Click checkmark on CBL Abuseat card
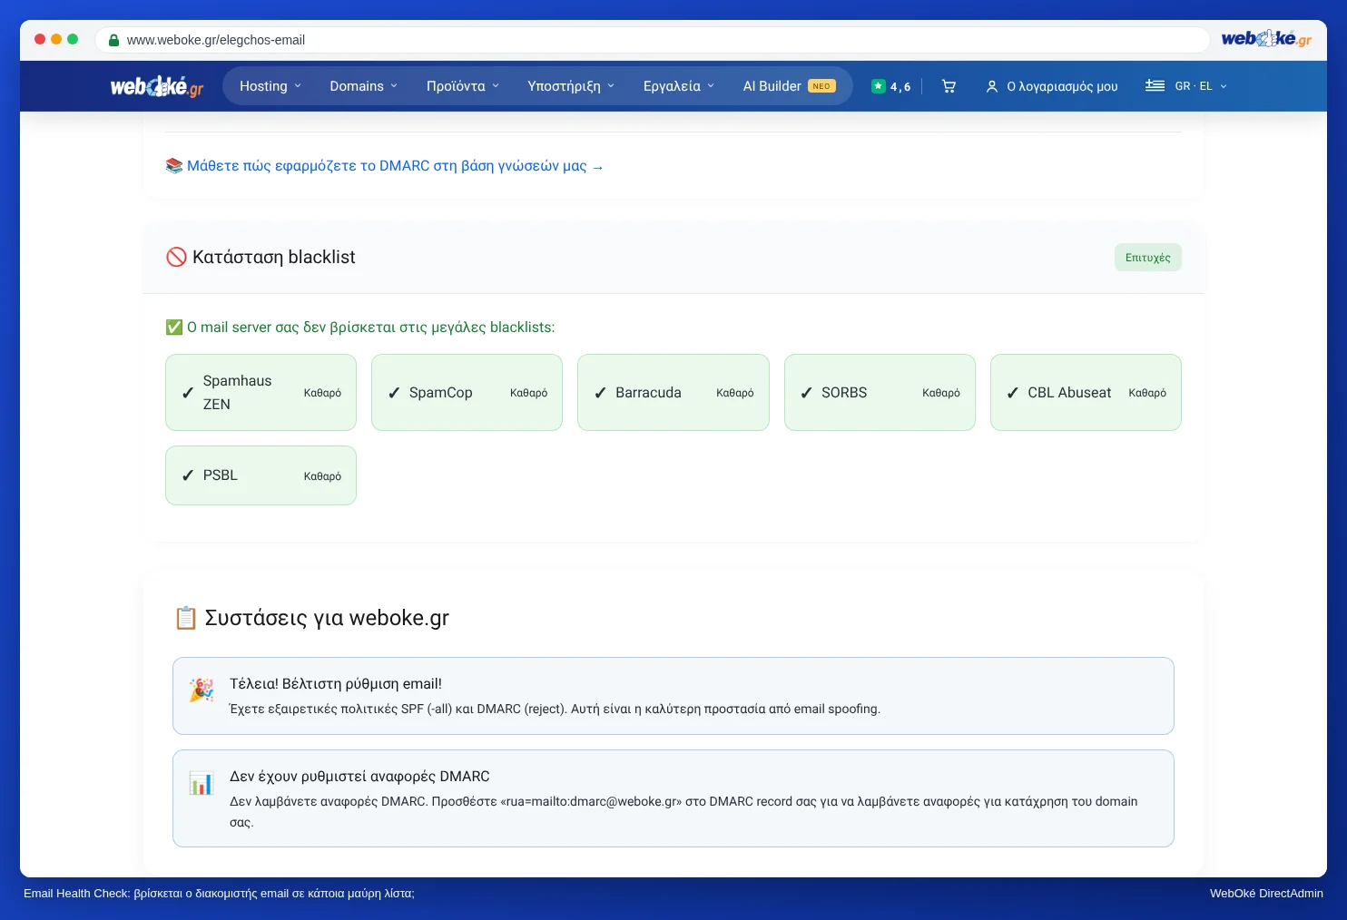The height and width of the screenshot is (920, 1347). [1013, 393]
